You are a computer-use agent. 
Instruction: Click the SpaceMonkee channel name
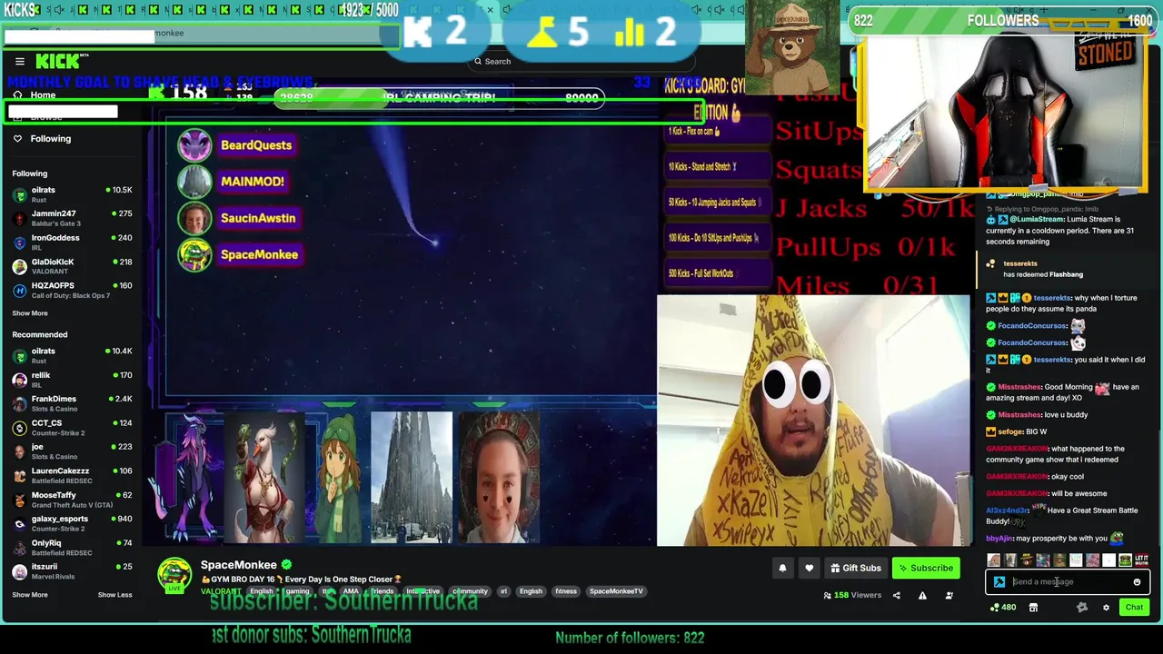coord(238,565)
